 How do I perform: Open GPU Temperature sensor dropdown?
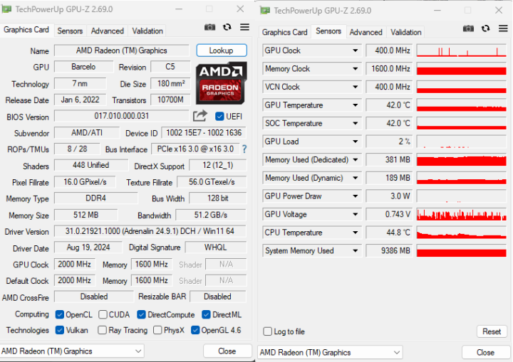point(355,105)
